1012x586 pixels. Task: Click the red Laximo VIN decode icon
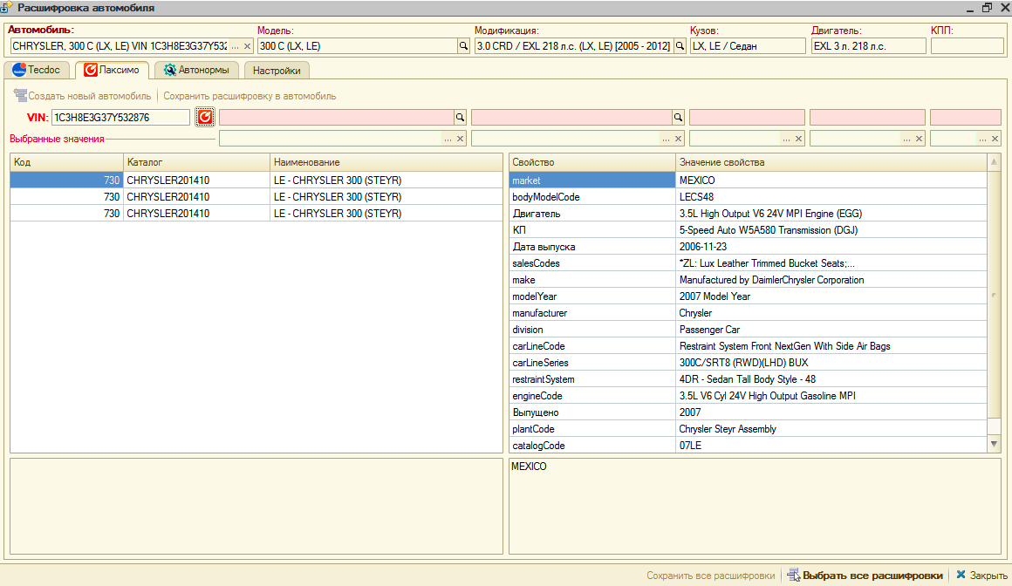[205, 117]
